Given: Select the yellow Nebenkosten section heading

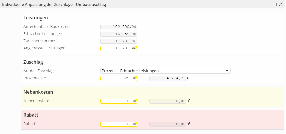Looking at the screenshot, I should point(38,92).
